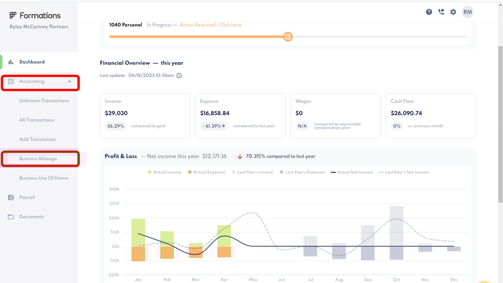Click the phone call icon in header
This screenshot has width=503, height=283.
pos(441,12)
